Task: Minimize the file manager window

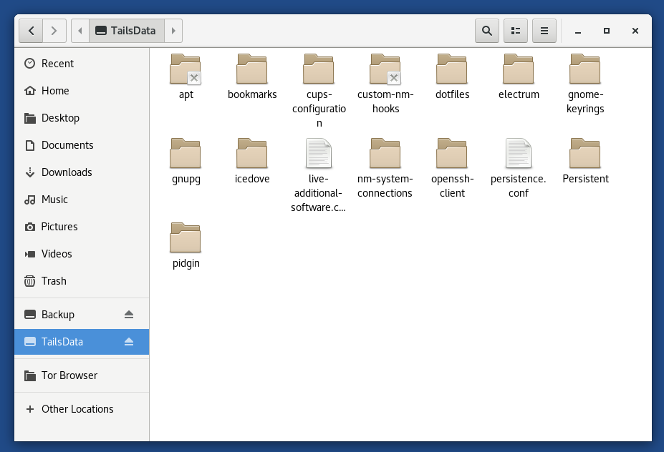Action: click(578, 31)
